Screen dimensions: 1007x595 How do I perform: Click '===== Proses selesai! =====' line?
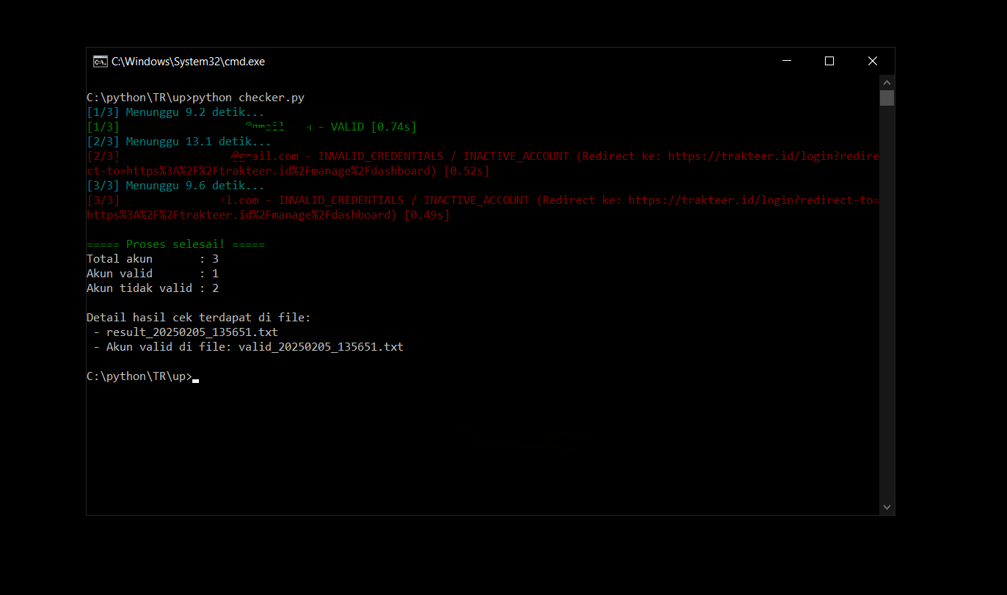[x=175, y=244]
